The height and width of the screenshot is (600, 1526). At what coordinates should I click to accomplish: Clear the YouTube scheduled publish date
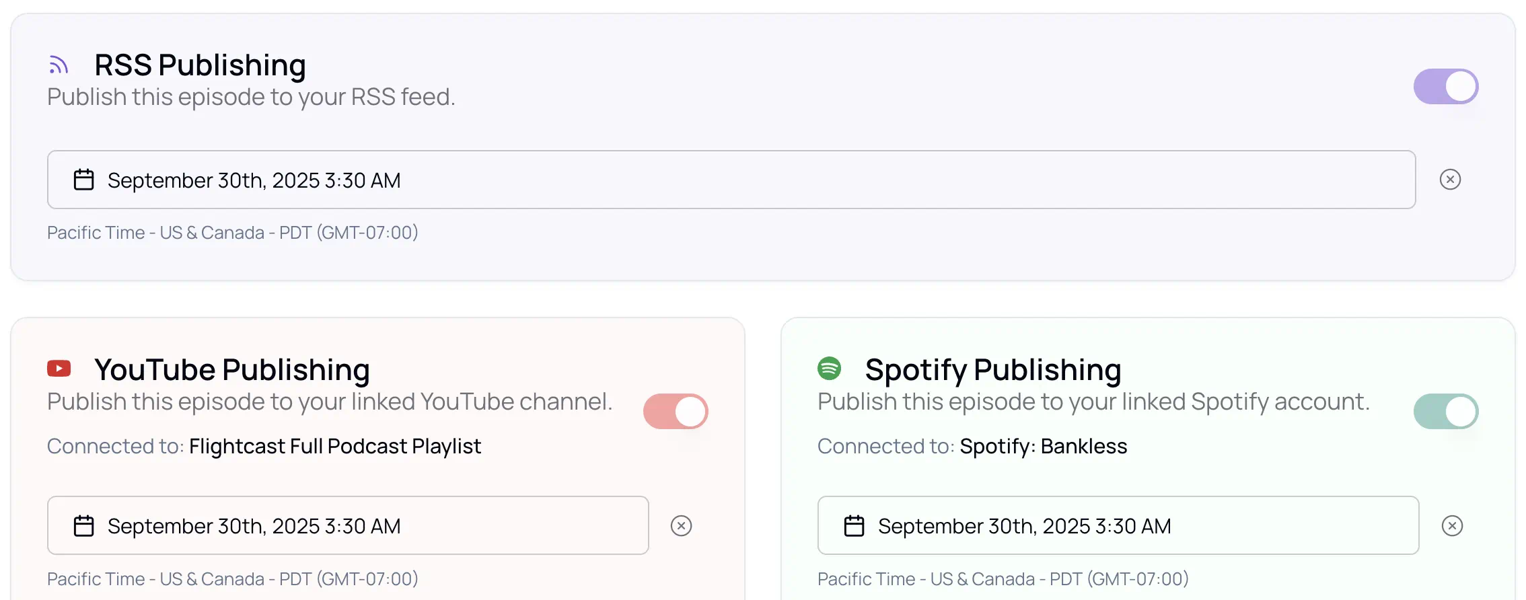(x=681, y=526)
